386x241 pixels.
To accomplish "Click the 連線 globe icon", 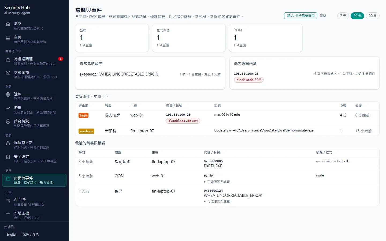I will pos(8,95).
